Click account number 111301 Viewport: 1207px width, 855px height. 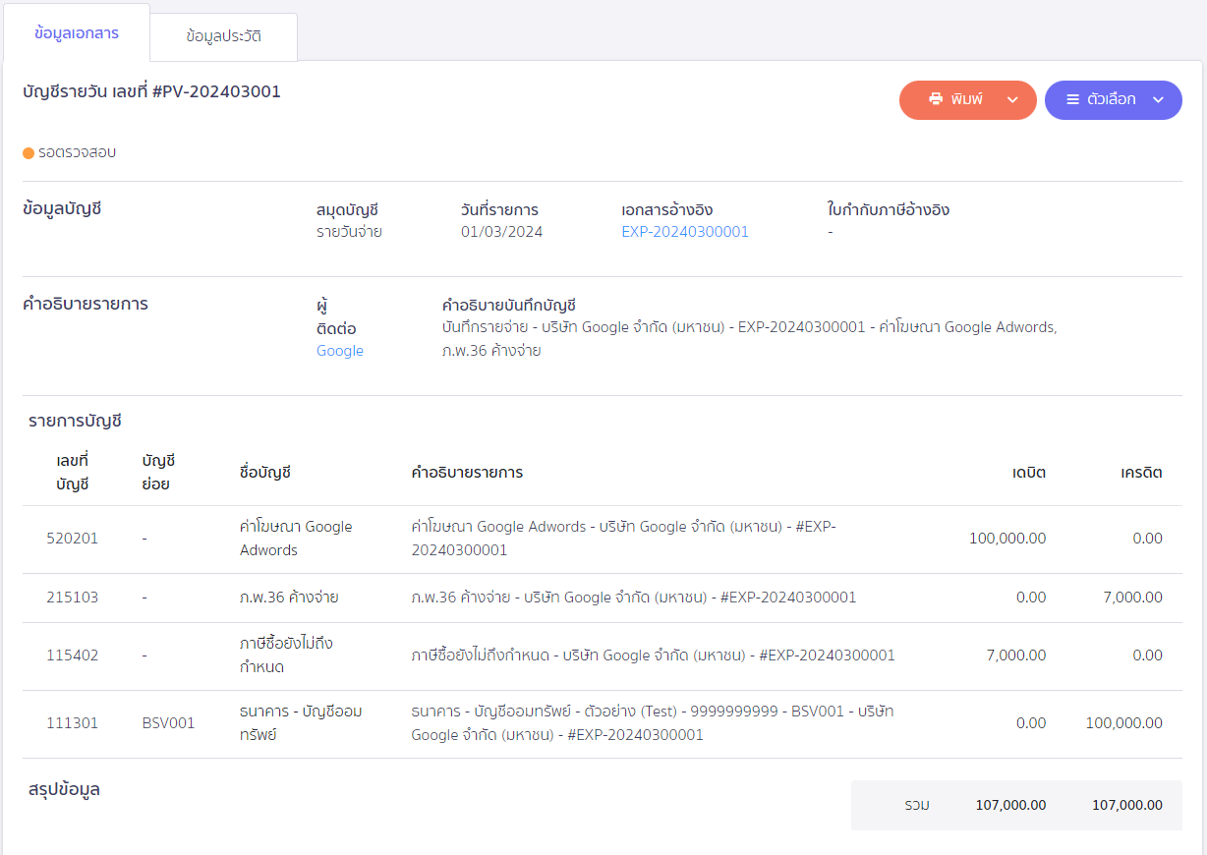click(73, 723)
